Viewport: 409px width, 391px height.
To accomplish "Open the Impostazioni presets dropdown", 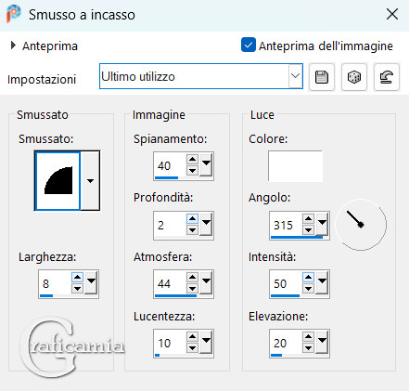I will (295, 76).
